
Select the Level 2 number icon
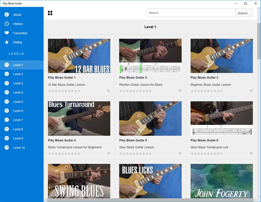coord(7,74)
